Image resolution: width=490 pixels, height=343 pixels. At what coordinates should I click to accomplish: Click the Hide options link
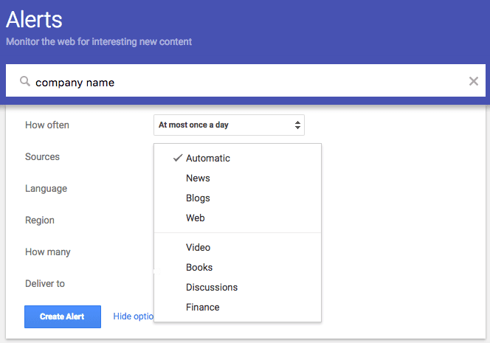134,316
